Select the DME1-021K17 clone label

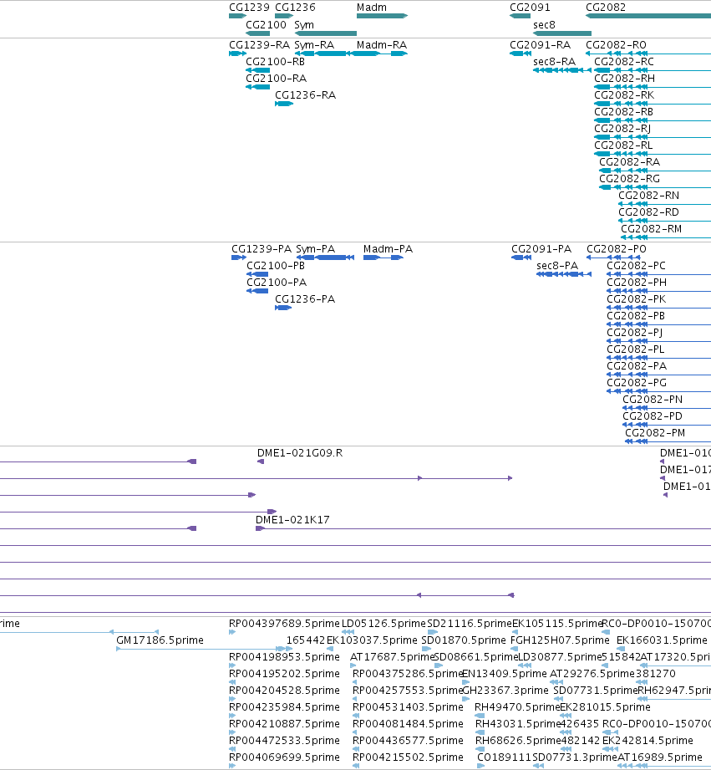click(x=292, y=519)
